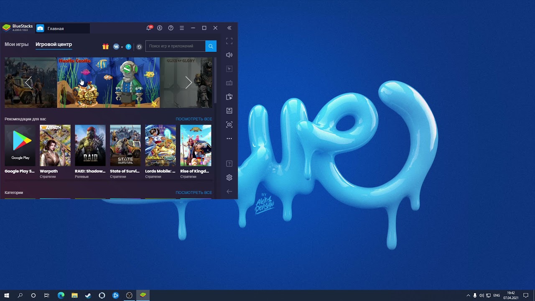The image size is (535, 301).
Task: Click the Install APK icon in sidebar
Action: coord(229,110)
